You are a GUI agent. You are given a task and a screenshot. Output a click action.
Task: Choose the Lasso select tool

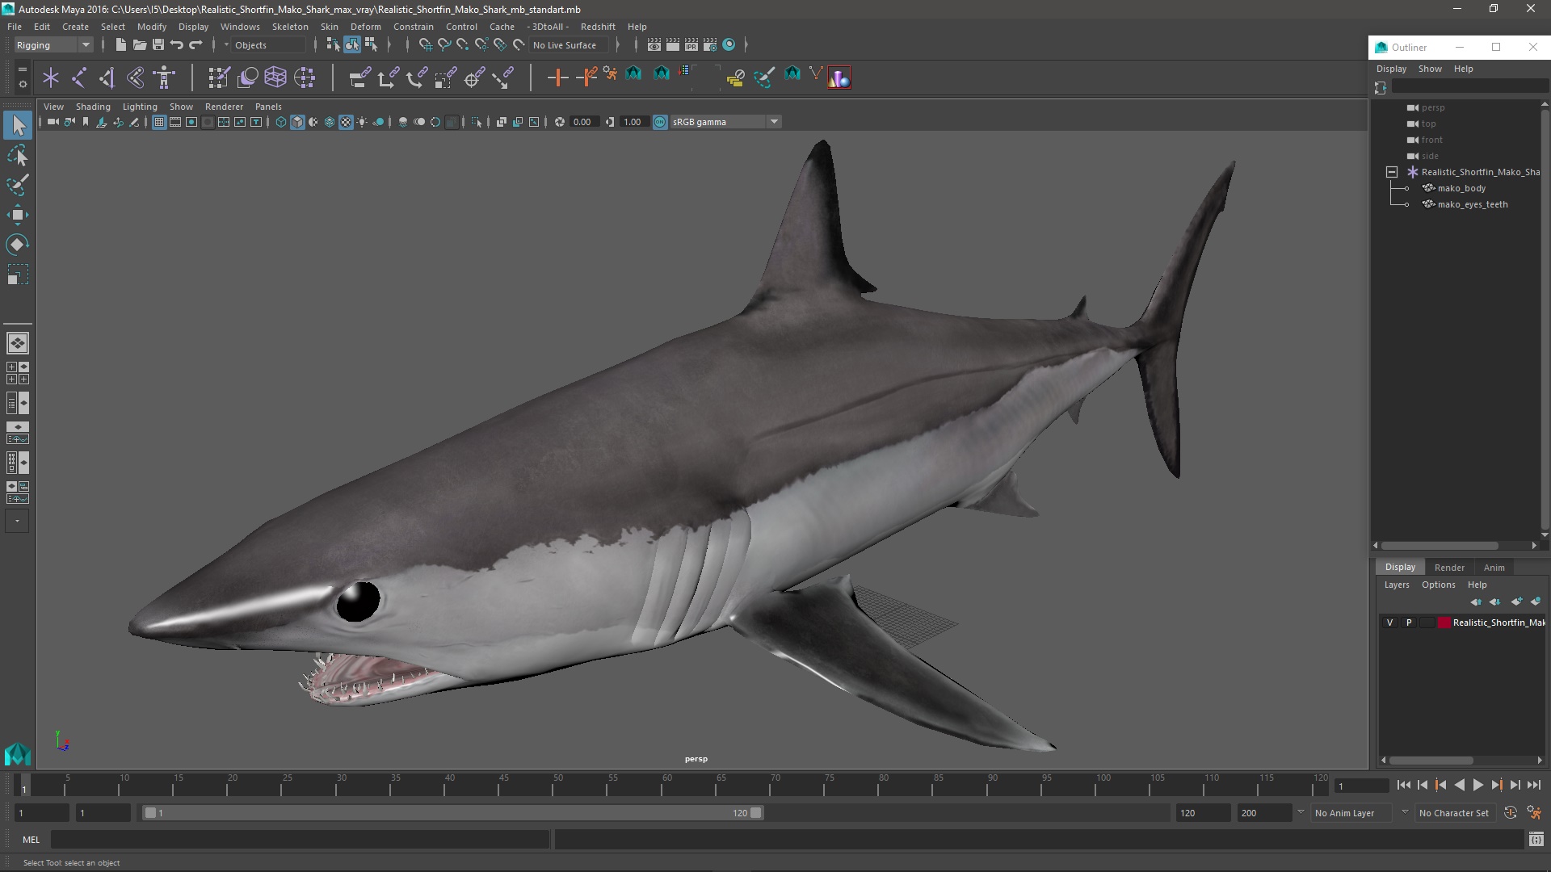[17, 155]
